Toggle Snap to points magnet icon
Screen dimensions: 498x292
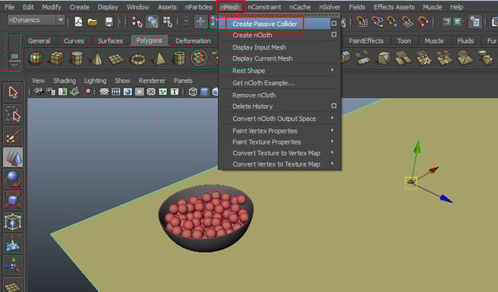[392, 21]
